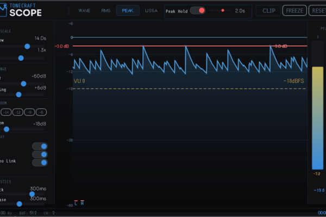The height and width of the screenshot is (217, 326).
Task: Click the -18dB zoom slider handle
Action: point(7,129)
